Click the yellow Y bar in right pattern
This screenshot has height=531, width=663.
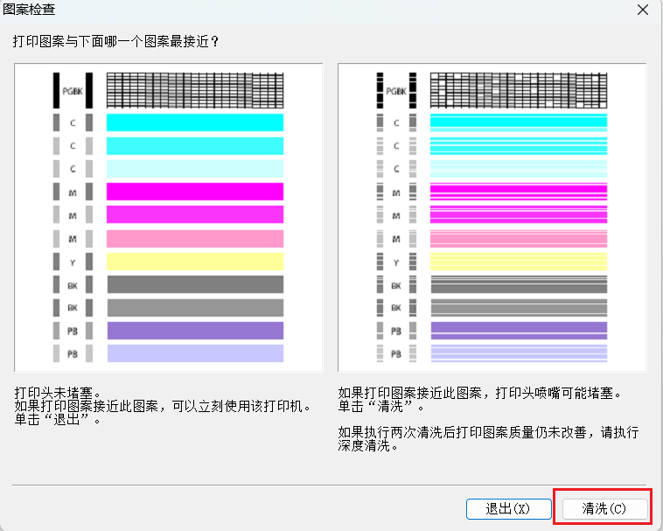pos(518,262)
